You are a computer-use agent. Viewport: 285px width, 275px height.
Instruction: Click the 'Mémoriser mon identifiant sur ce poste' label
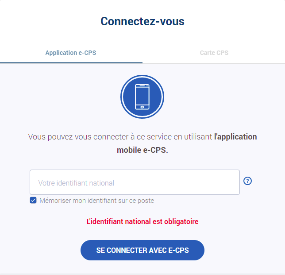(96, 201)
